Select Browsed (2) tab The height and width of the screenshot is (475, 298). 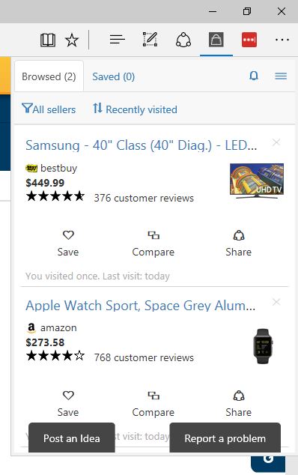tap(49, 76)
